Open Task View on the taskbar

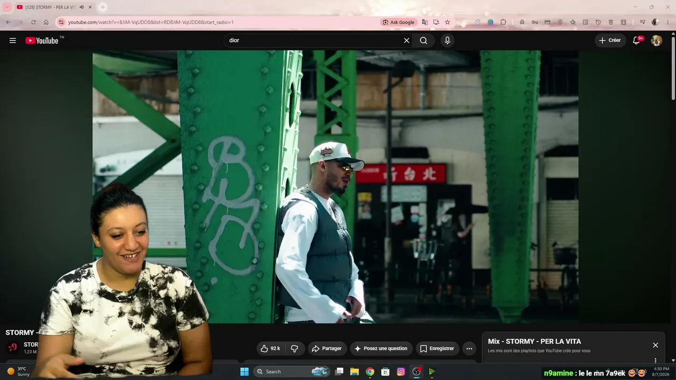[x=340, y=372]
